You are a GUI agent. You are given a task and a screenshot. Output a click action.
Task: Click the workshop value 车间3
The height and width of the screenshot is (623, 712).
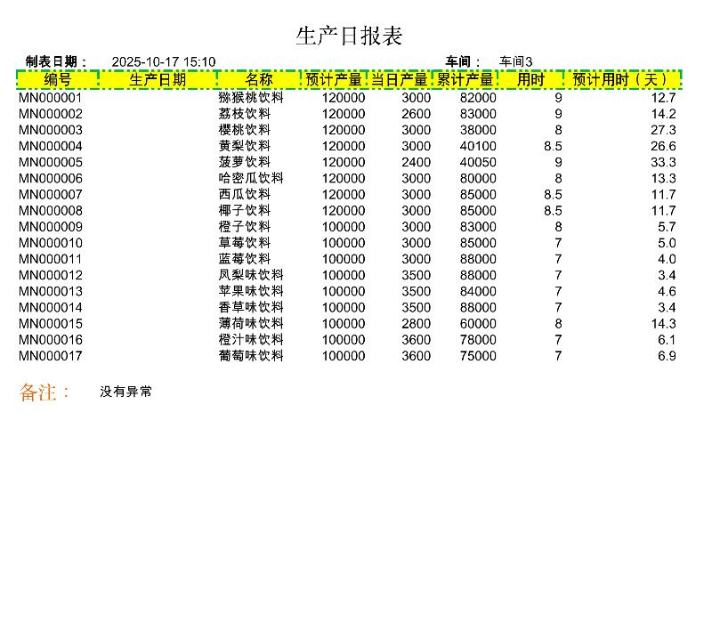coord(515,61)
